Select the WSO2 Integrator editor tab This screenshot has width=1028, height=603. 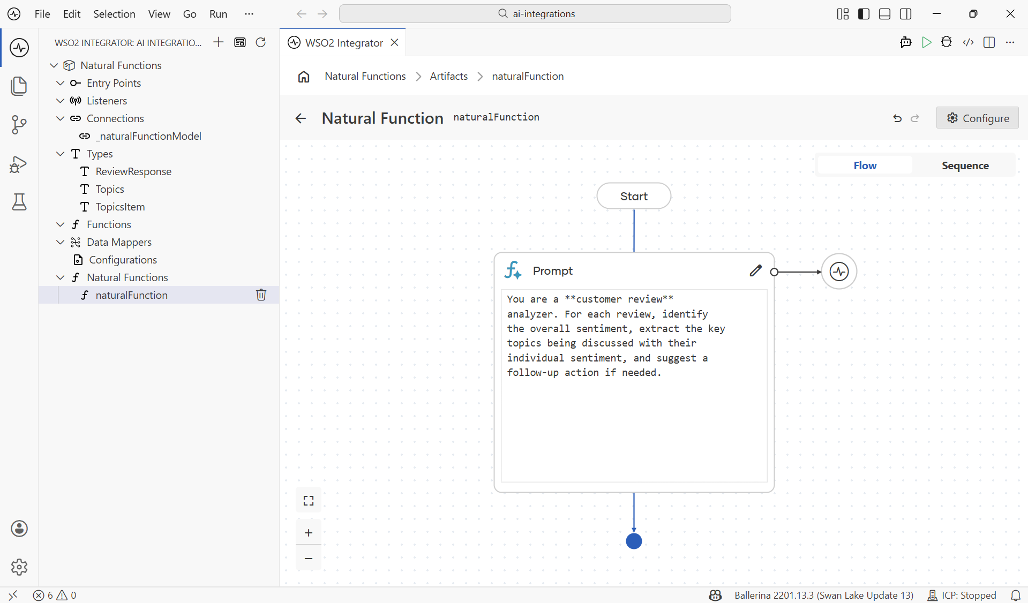343,42
